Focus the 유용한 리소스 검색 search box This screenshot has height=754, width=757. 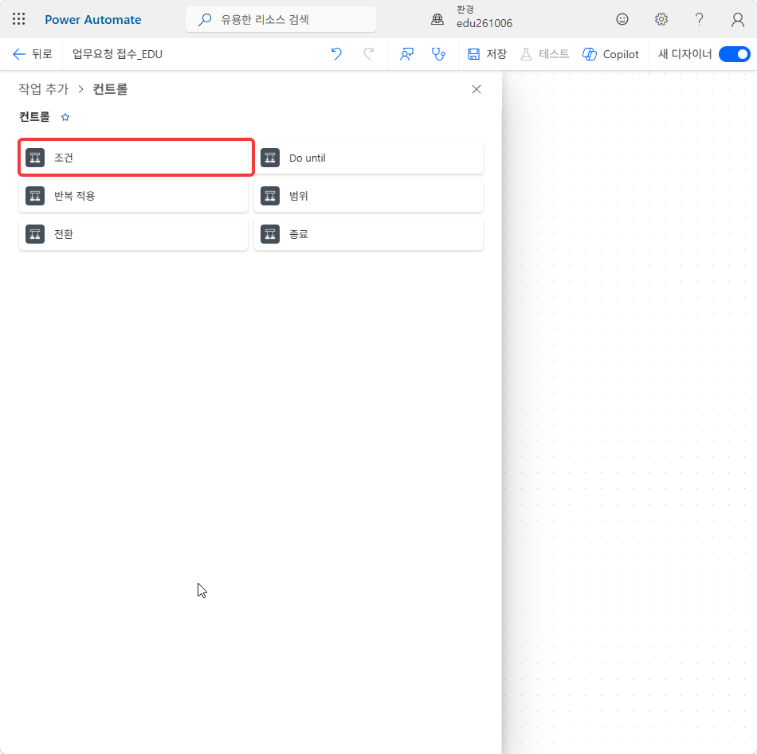coord(281,19)
